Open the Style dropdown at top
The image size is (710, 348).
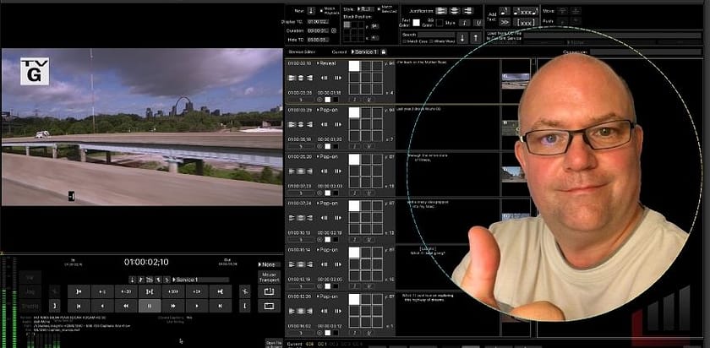(x=364, y=8)
